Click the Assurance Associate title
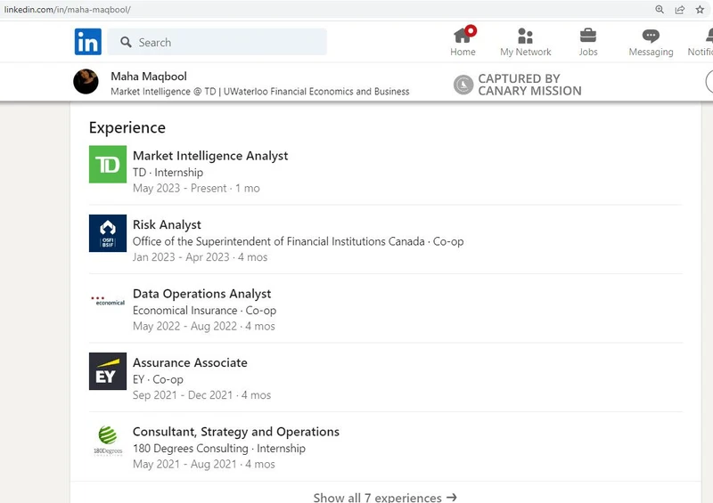The width and height of the screenshot is (713, 503). click(x=190, y=362)
